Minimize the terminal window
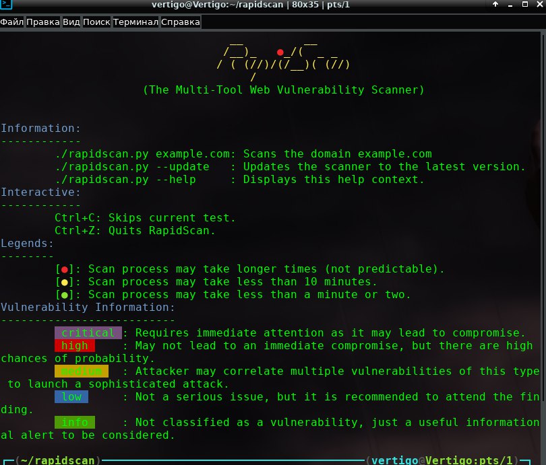This screenshot has width=546, height=465. [510, 5]
